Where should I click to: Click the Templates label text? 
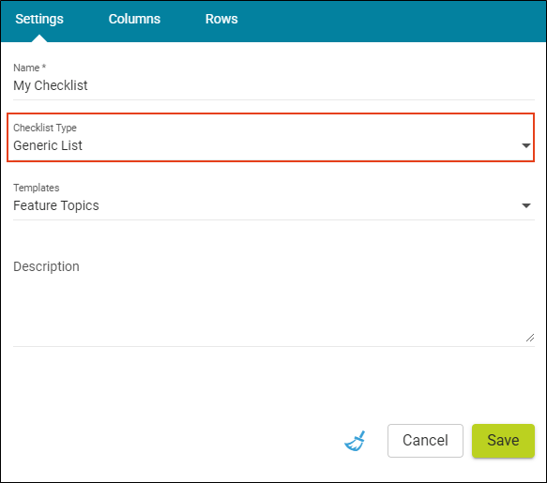37,188
